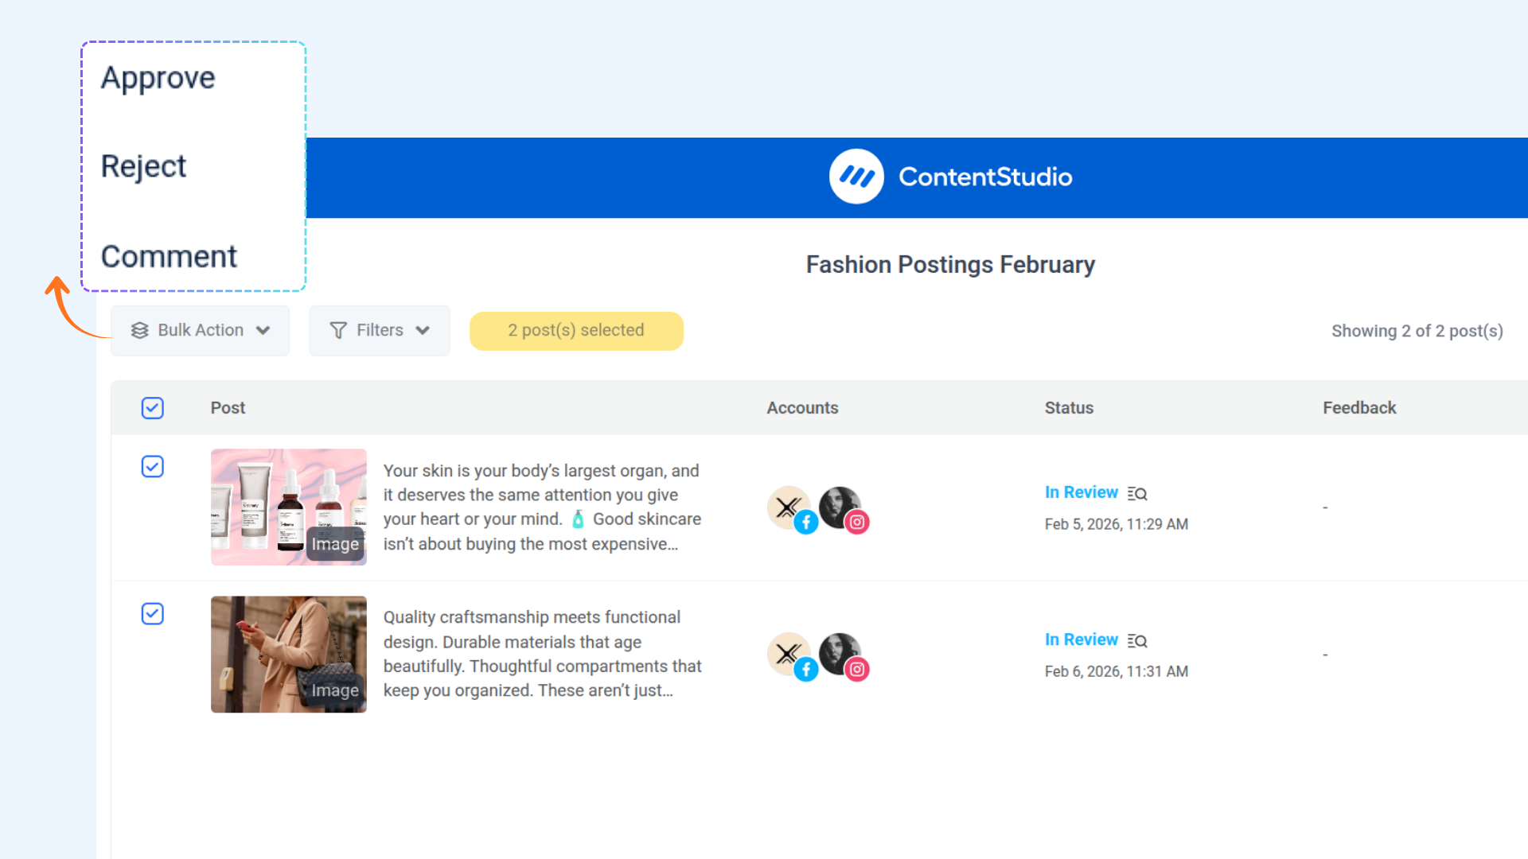Screen dimensions: 1528x859
Task: Choose Approve from the bulk action menu
Action: [x=158, y=78]
